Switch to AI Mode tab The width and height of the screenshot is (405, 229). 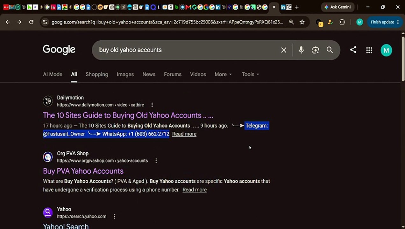[x=53, y=74]
